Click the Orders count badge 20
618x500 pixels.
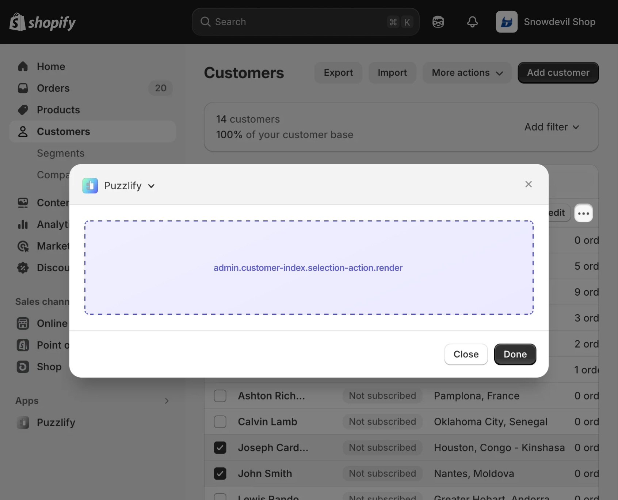click(x=161, y=88)
